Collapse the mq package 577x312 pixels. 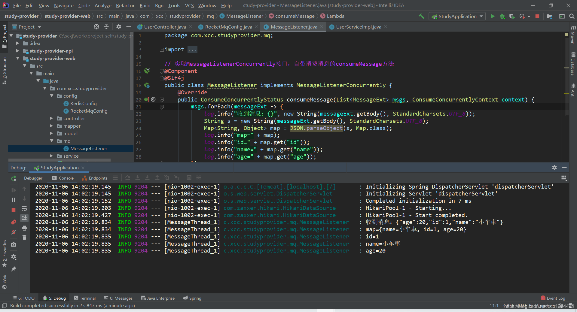(x=52, y=141)
